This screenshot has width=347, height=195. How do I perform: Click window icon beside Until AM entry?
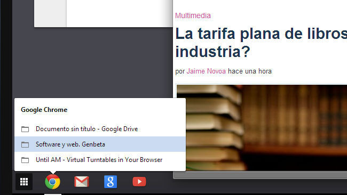[x=25, y=160]
